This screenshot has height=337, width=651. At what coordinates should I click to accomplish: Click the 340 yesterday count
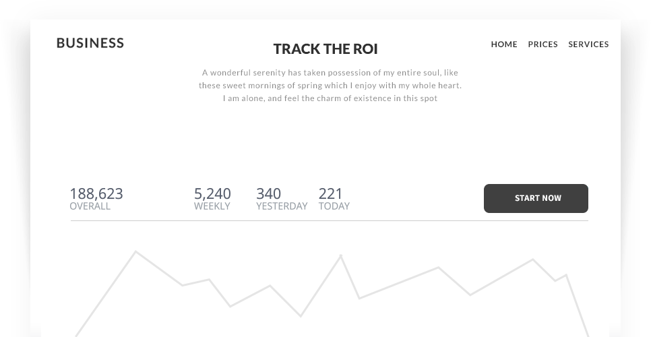point(268,194)
